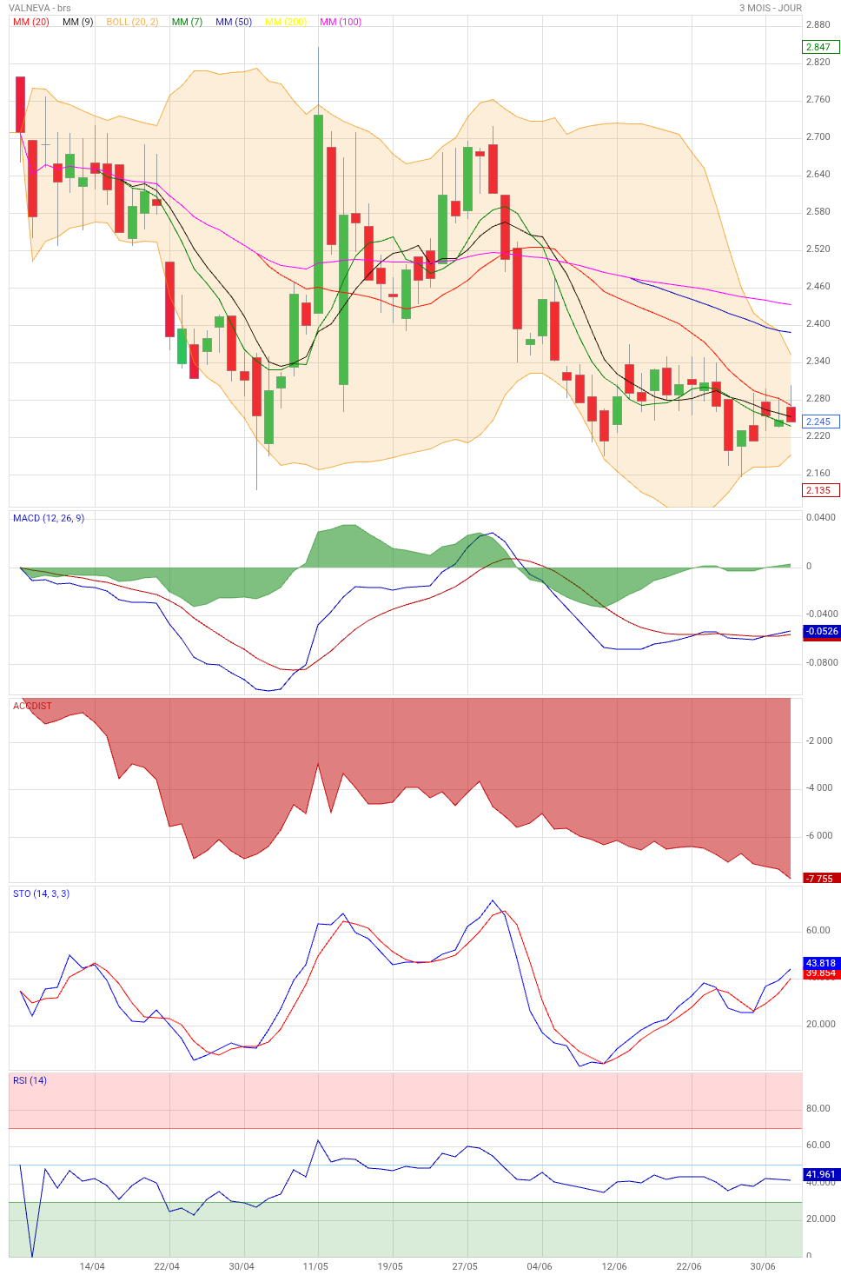Select the black MM (9) legend entry
The width and height of the screenshot is (841, 1275).
pos(78,22)
